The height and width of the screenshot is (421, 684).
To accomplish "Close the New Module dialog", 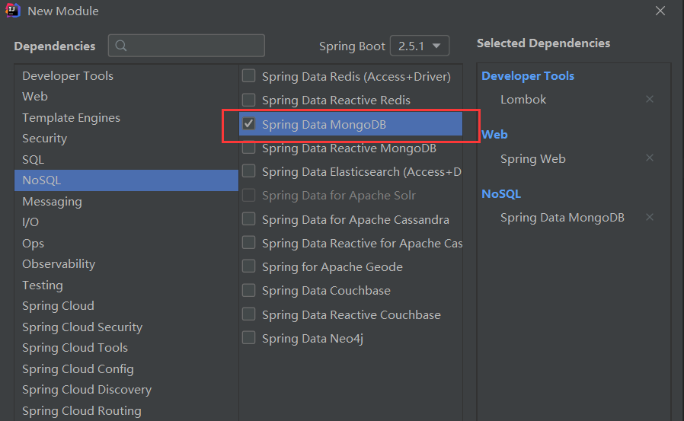I will tap(660, 11).
